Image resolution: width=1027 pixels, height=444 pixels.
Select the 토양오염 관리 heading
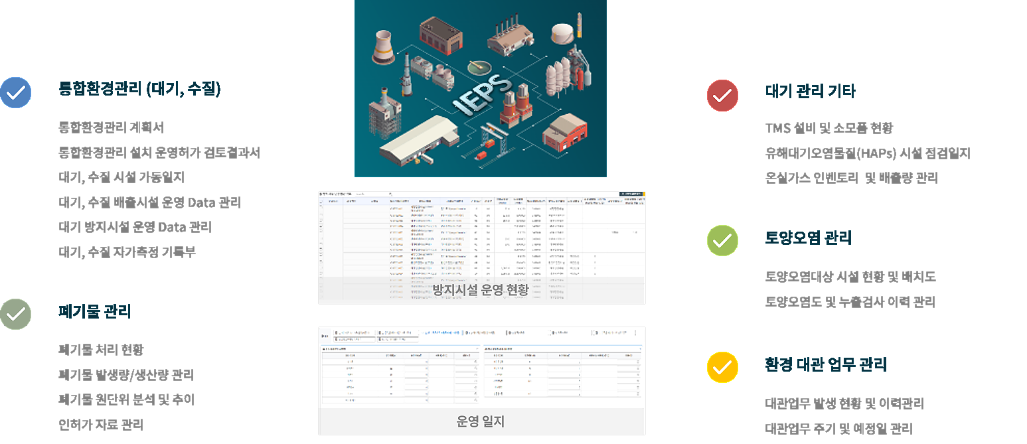click(x=808, y=238)
